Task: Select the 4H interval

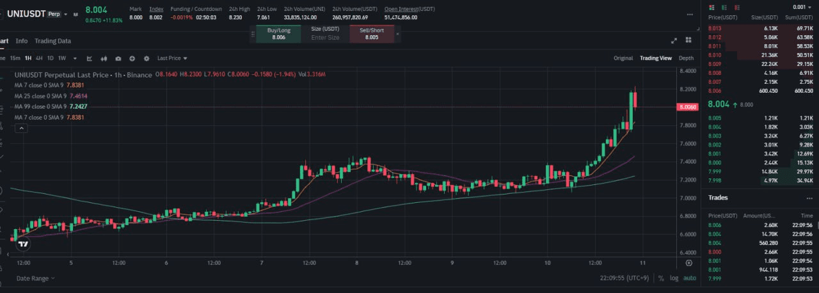Action: 39,58
